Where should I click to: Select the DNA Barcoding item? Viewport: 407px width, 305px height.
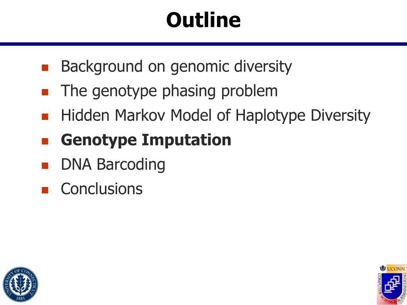pos(113,165)
